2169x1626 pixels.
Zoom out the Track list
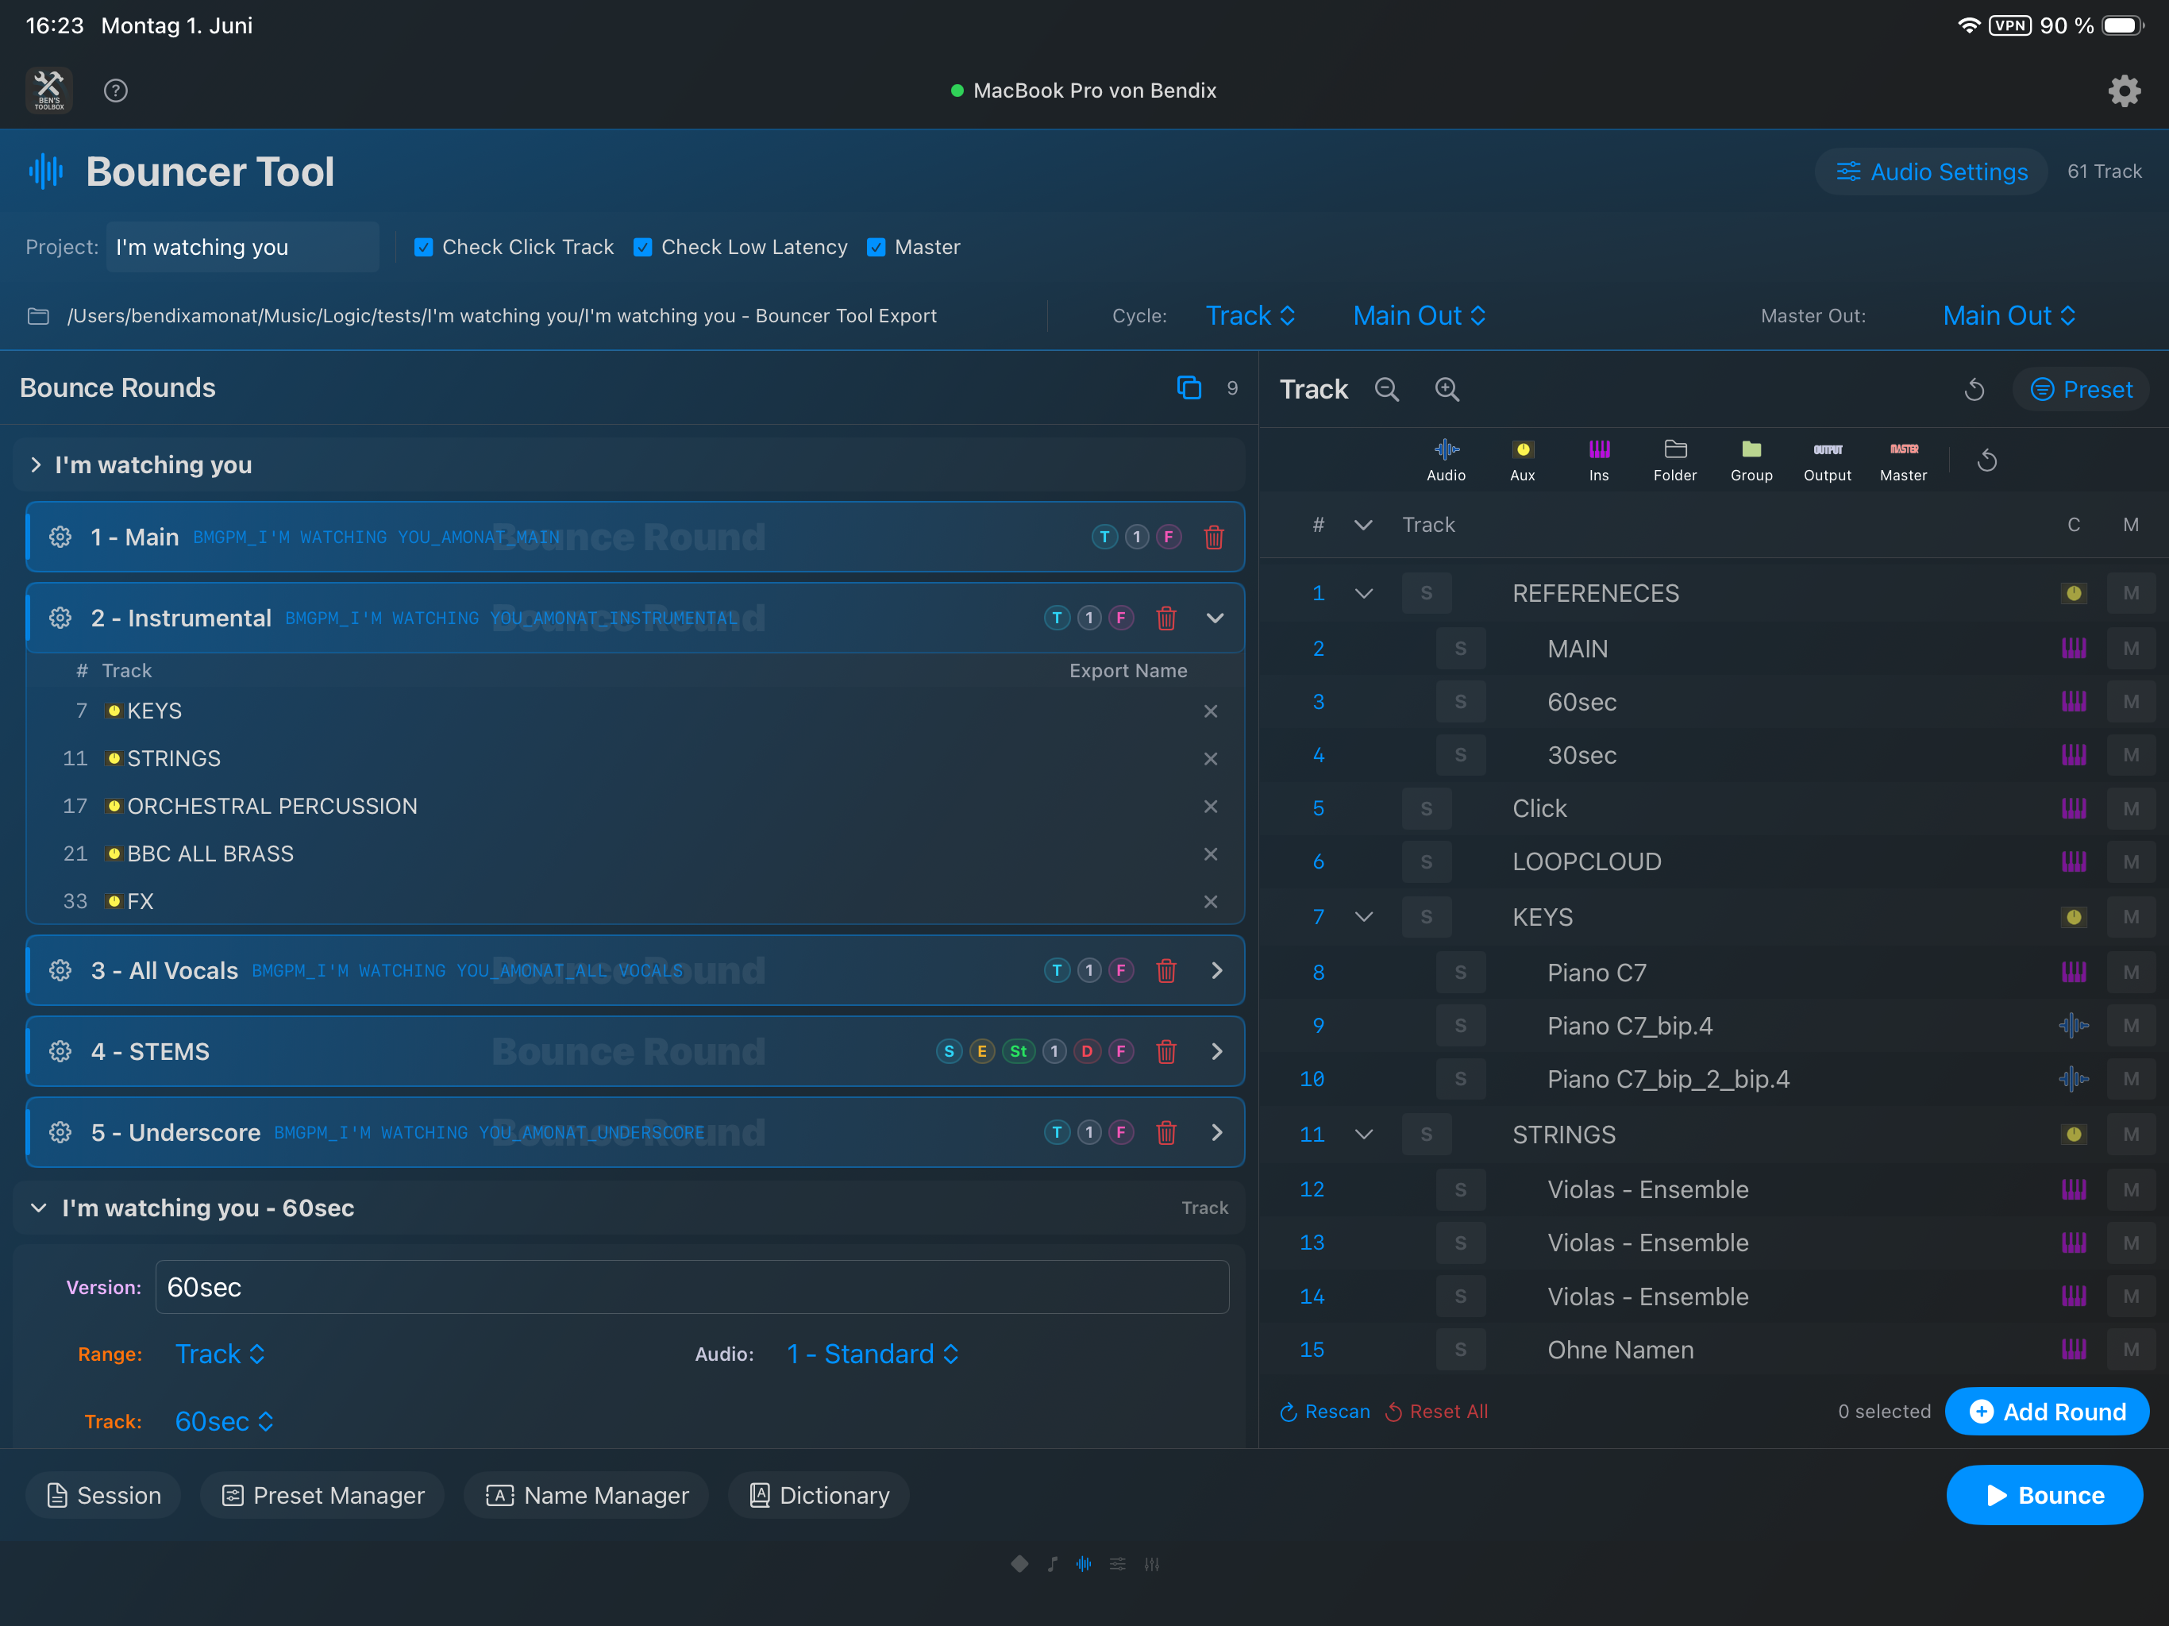[x=1386, y=389]
